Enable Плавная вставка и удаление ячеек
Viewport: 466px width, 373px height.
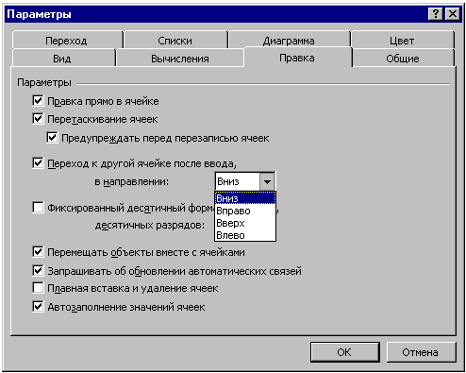click(x=38, y=288)
